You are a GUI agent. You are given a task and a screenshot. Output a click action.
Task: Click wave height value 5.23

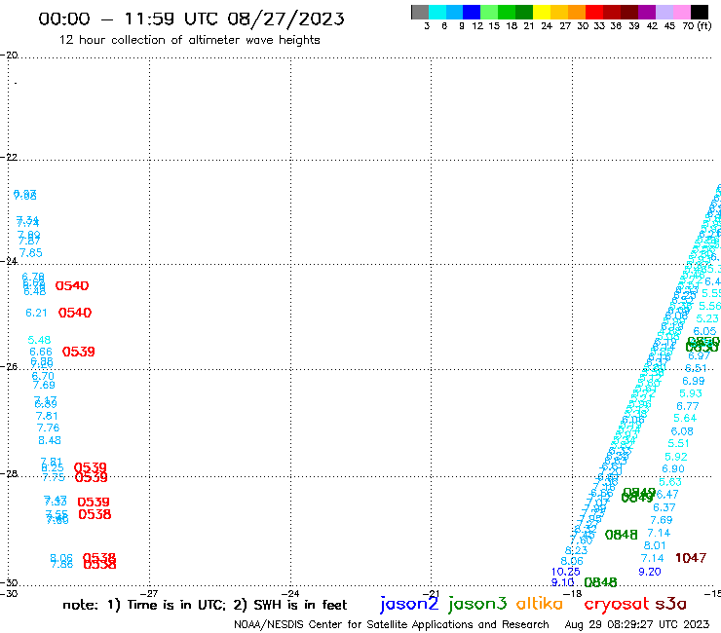point(707,319)
